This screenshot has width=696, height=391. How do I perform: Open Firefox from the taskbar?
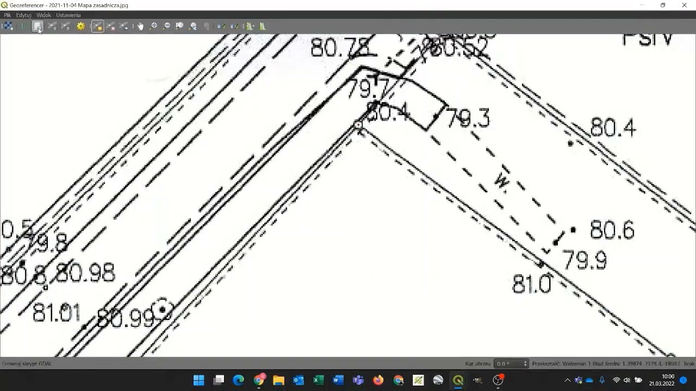(x=378, y=380)
